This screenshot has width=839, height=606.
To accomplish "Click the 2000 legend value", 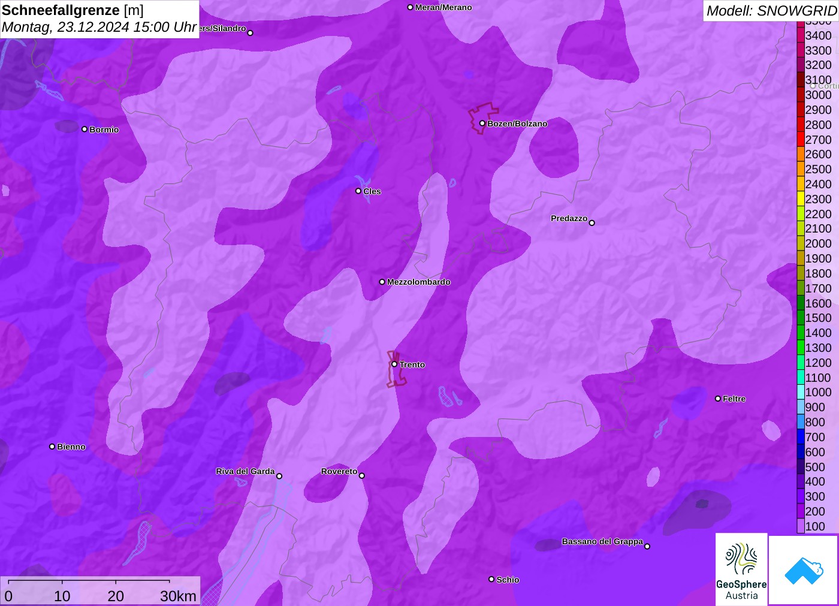I will pos(819,243).
